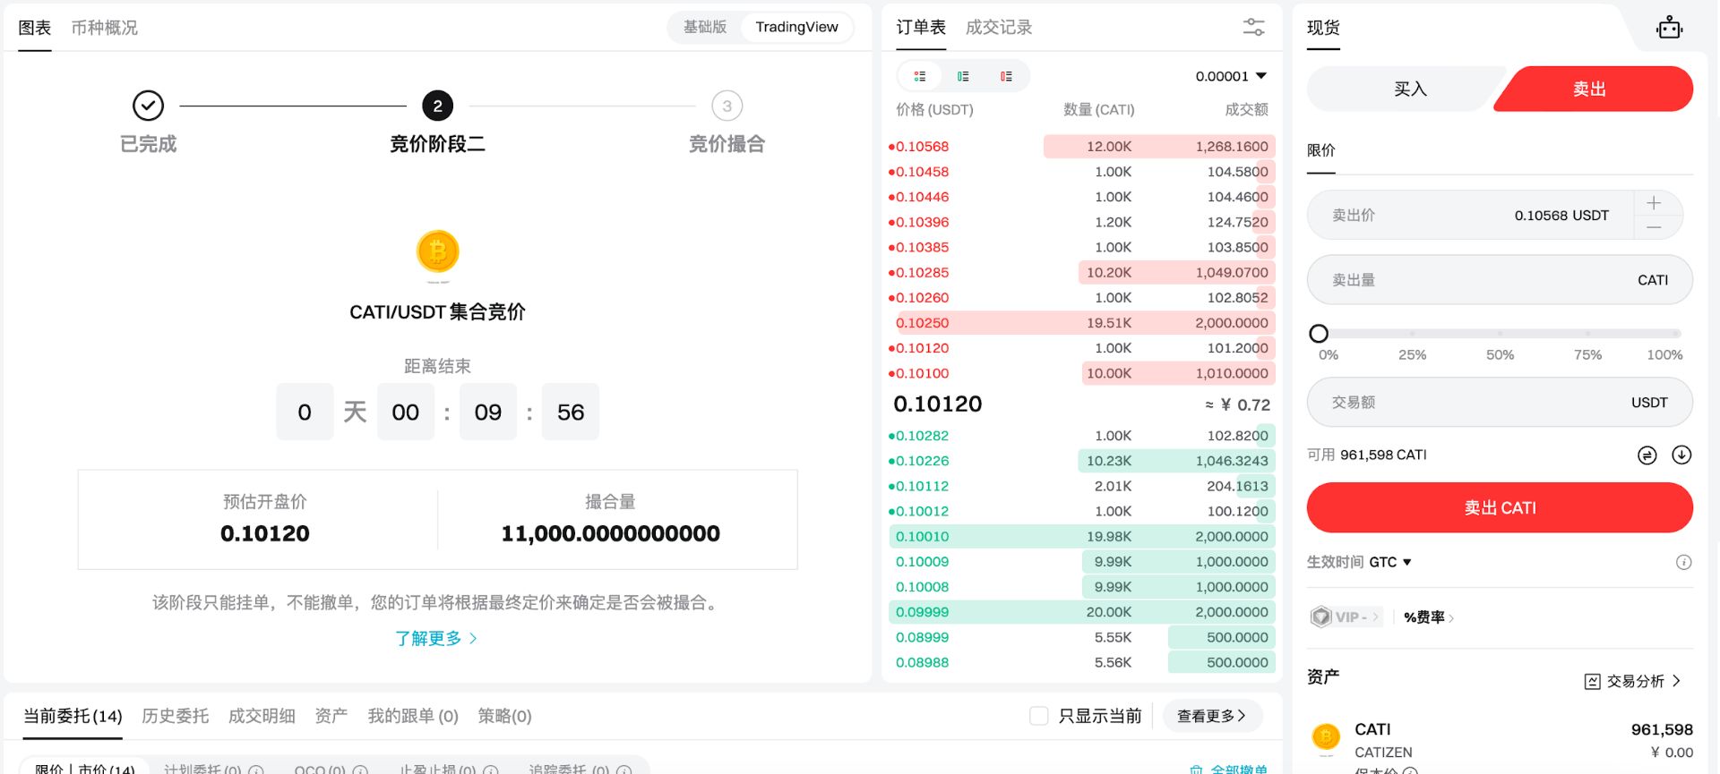
Task: Click the 全部撤单 cancel all link
Action: coord(1238,769)
